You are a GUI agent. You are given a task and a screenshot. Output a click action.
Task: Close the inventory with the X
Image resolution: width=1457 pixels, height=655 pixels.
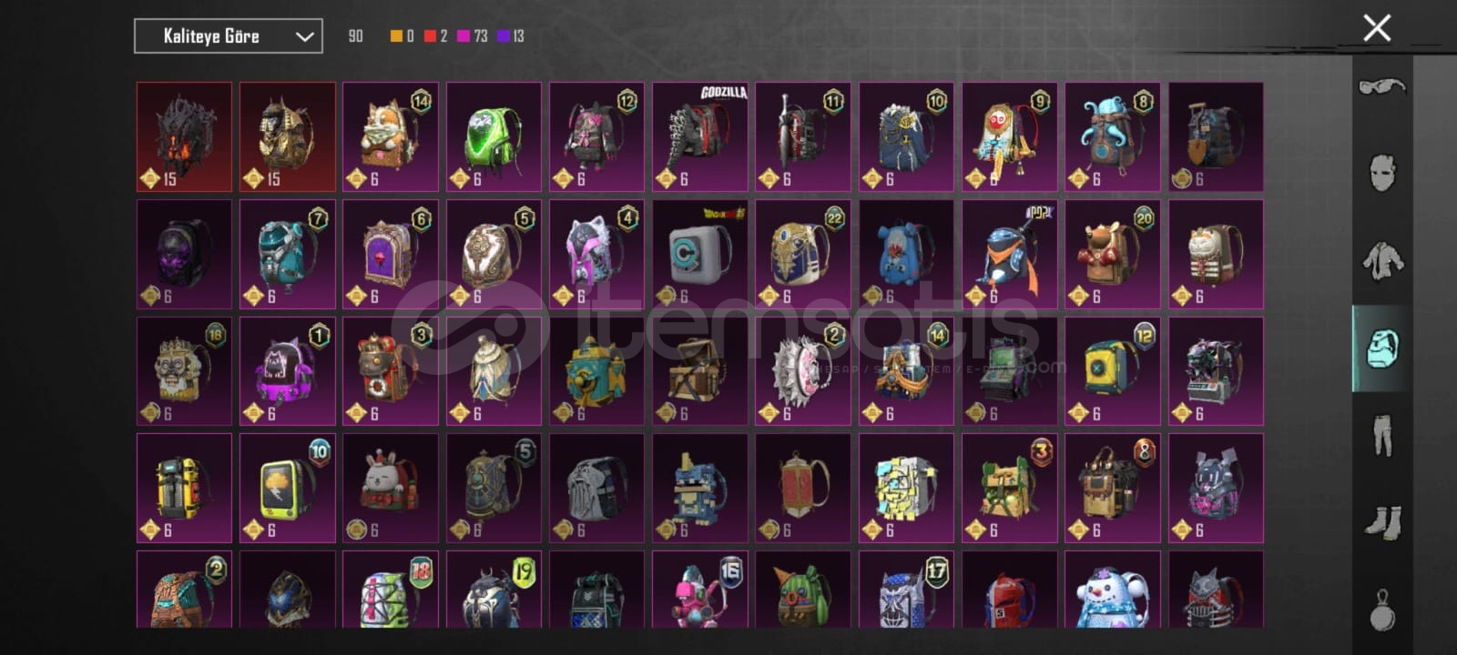[1377, 28]
